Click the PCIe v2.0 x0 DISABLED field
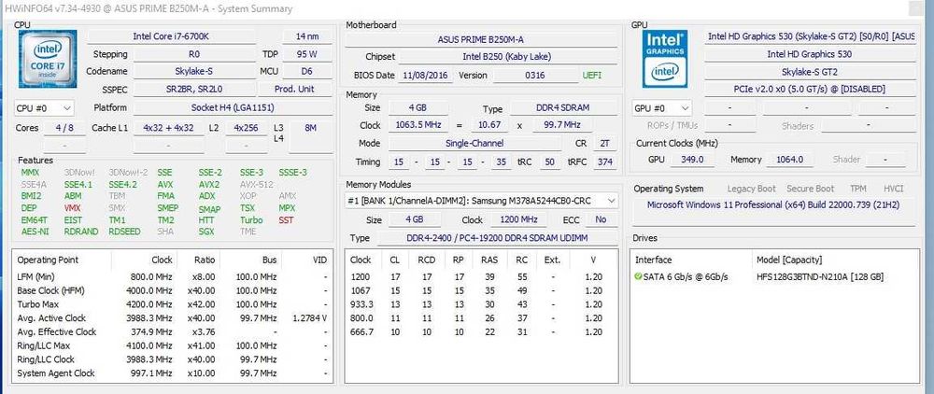 (810, 90)
